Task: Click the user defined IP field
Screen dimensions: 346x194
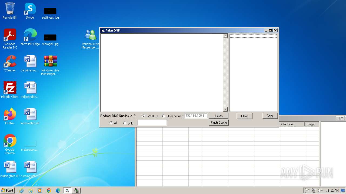Action: click(196, 116)
